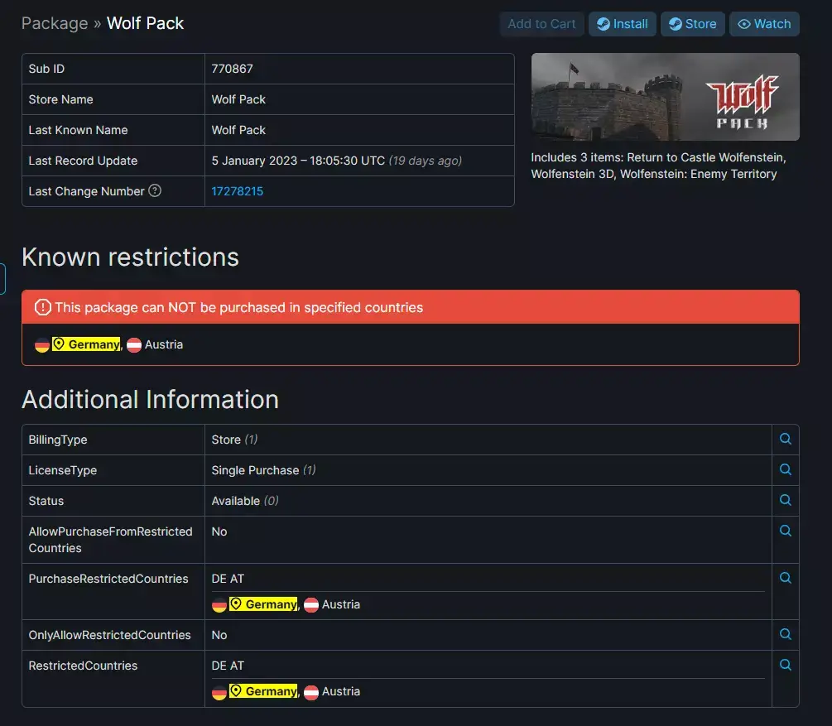Viewport: 832px width, 726px height.
Task: Click the Last Change Number label
Action: 86,191
